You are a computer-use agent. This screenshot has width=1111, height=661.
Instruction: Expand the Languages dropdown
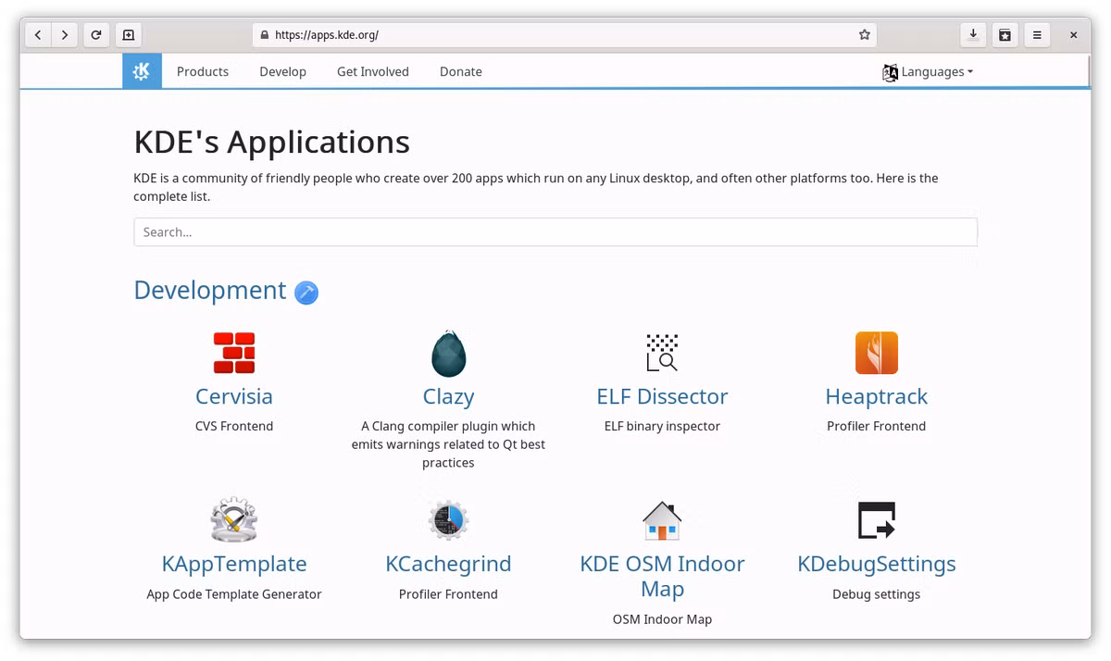pyautogui.click(x=928, y=71)
